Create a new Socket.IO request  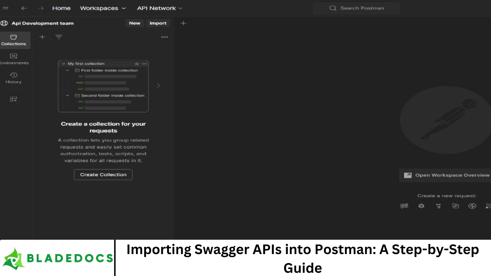(x=472, y=206)
